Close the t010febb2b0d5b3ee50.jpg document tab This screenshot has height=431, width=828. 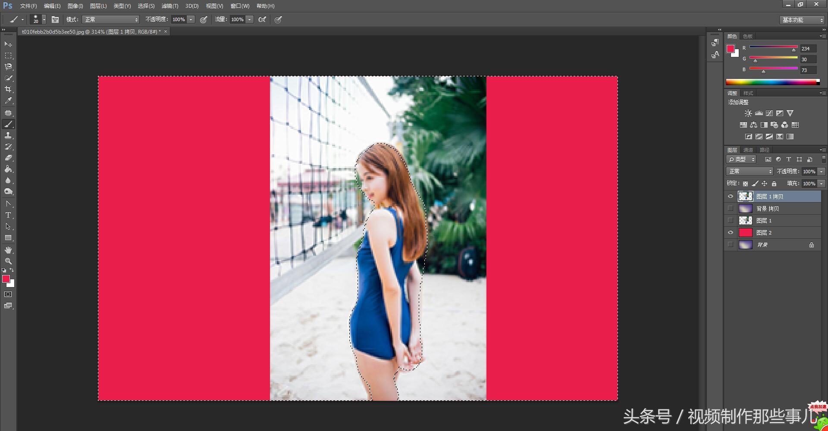(166, 31)
